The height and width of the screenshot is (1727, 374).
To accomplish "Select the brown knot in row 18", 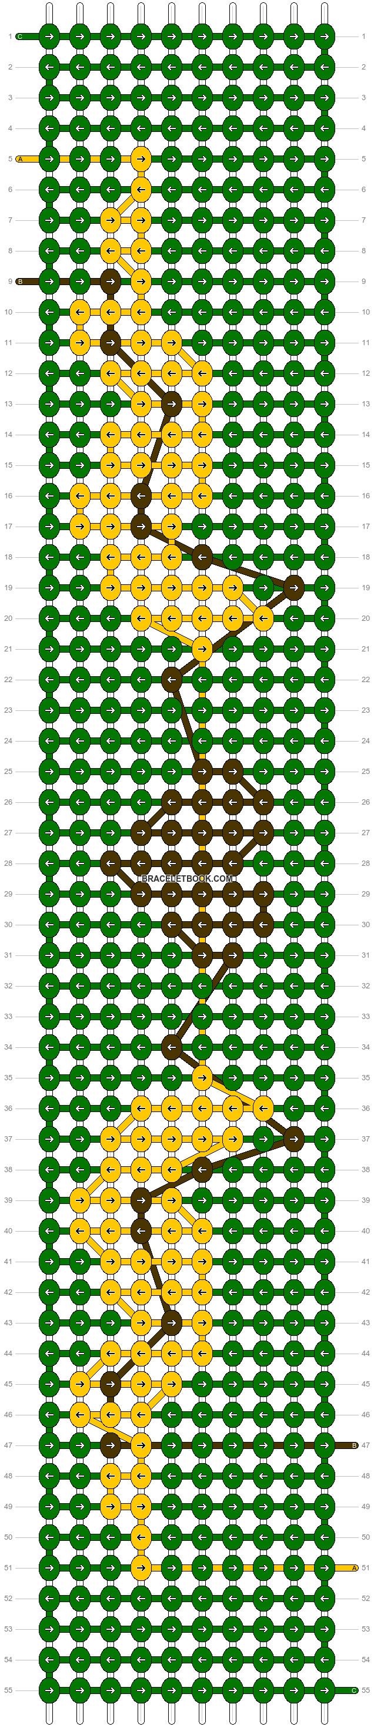I will [x=202, y=557].
